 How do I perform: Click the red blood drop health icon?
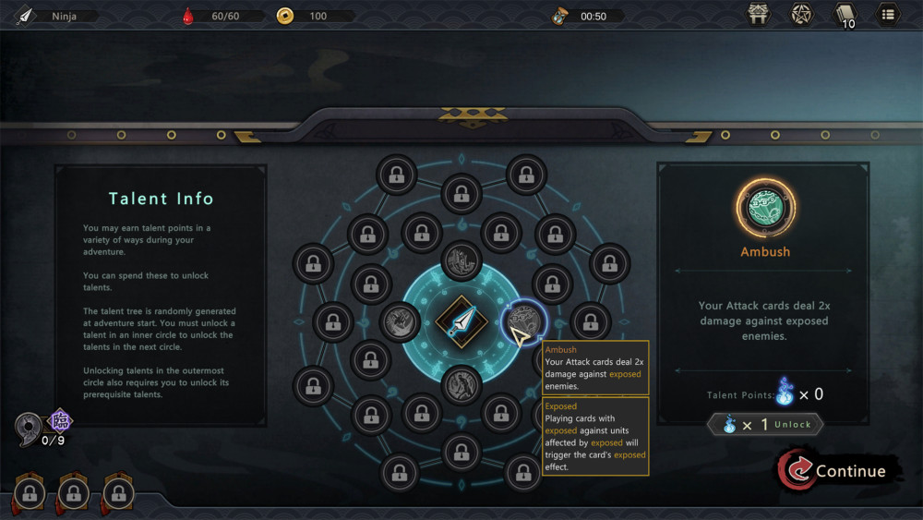[188, 16]
